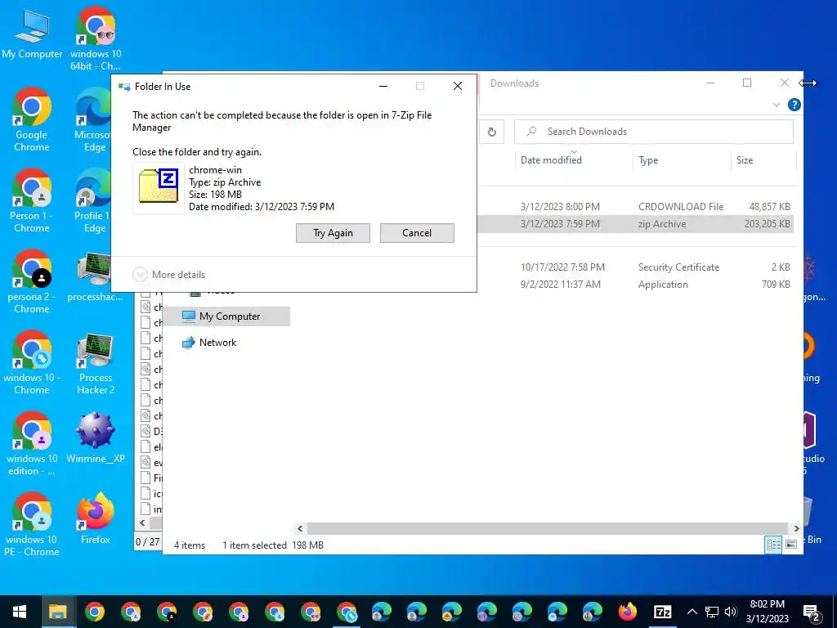Click Try Again in Folder In Use dialog
This screenshot has height=628, width=837.
(x=333, y=233)
